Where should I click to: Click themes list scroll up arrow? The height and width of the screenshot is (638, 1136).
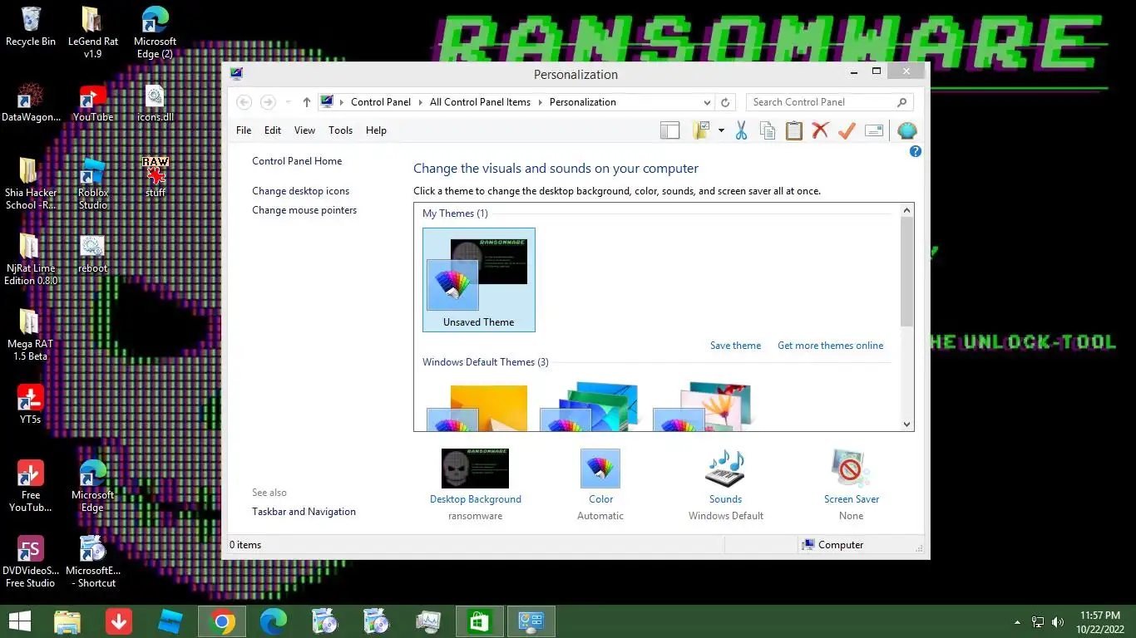click(906, 210)
